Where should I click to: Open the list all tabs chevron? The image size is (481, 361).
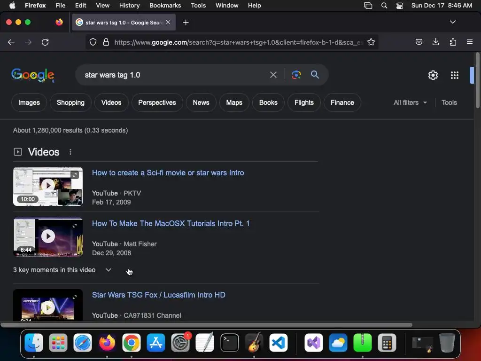point(452,22)
